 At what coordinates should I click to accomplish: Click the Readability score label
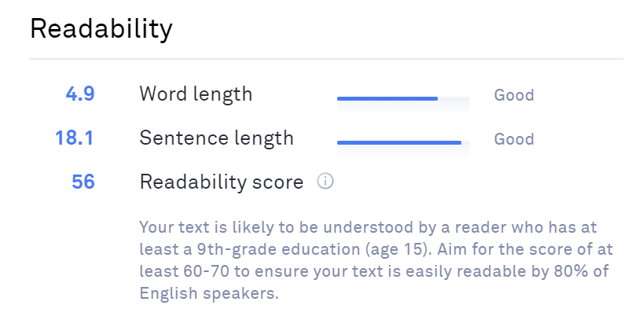pos(222,182)
